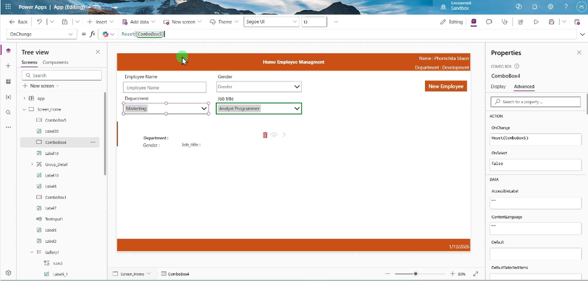This screenshot has height=281, width=588.
Task: Open the Insert menu
Action: tap(100, 22)
